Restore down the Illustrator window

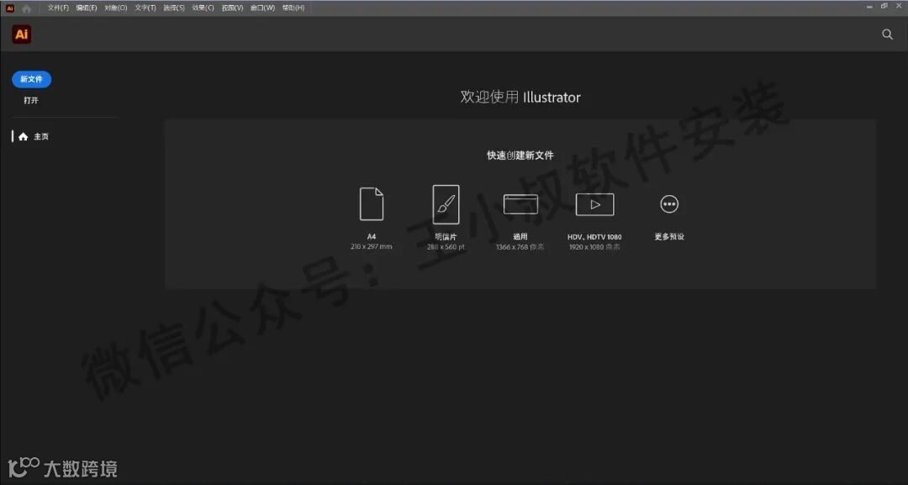[884, 6]
